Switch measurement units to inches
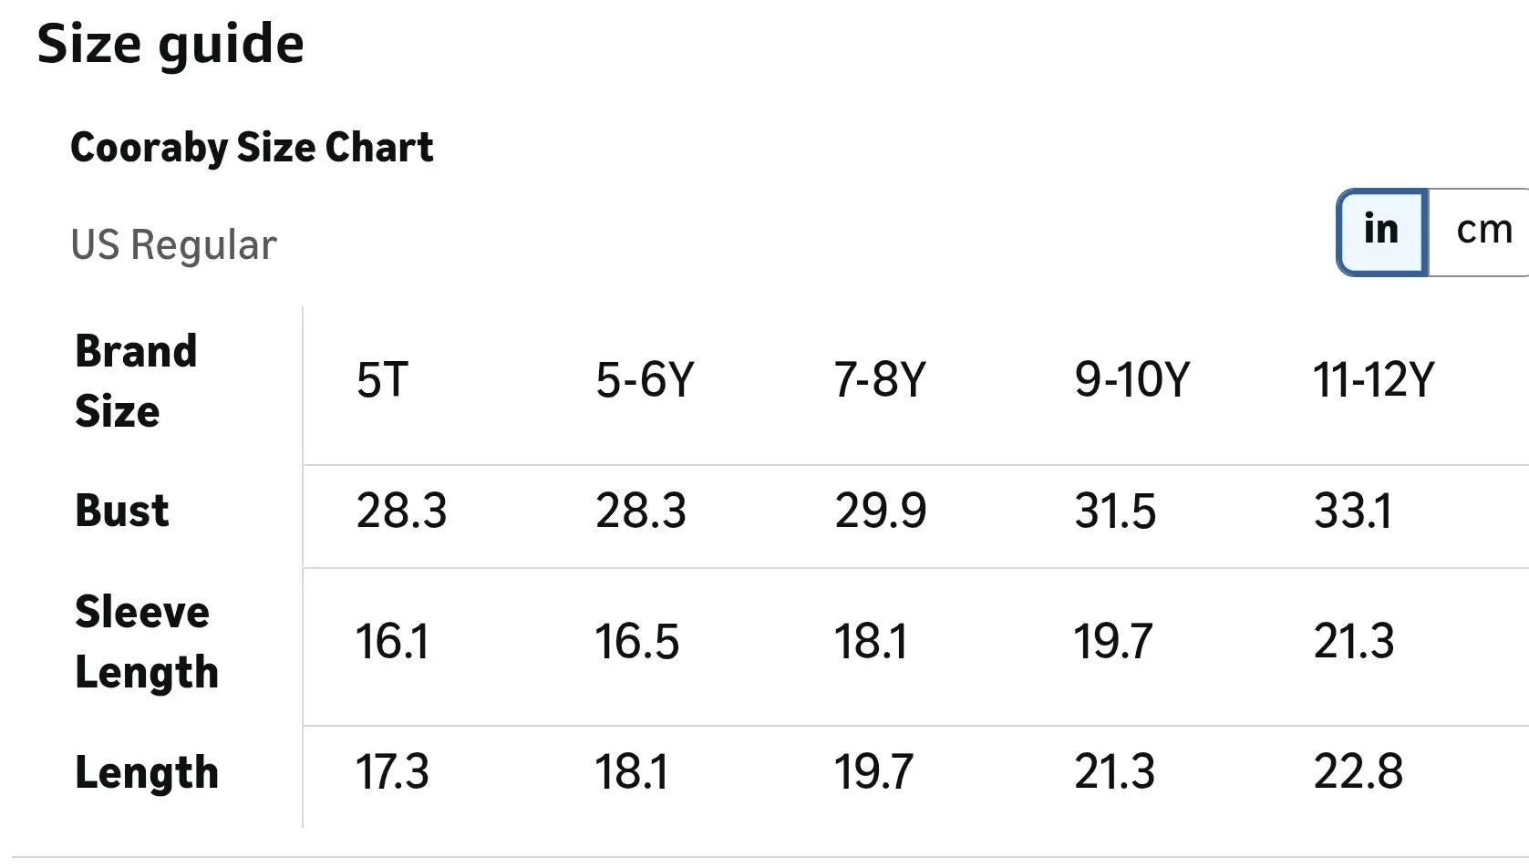 (1381, 232)
